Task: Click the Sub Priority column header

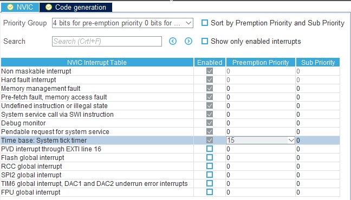Action: 318,62
